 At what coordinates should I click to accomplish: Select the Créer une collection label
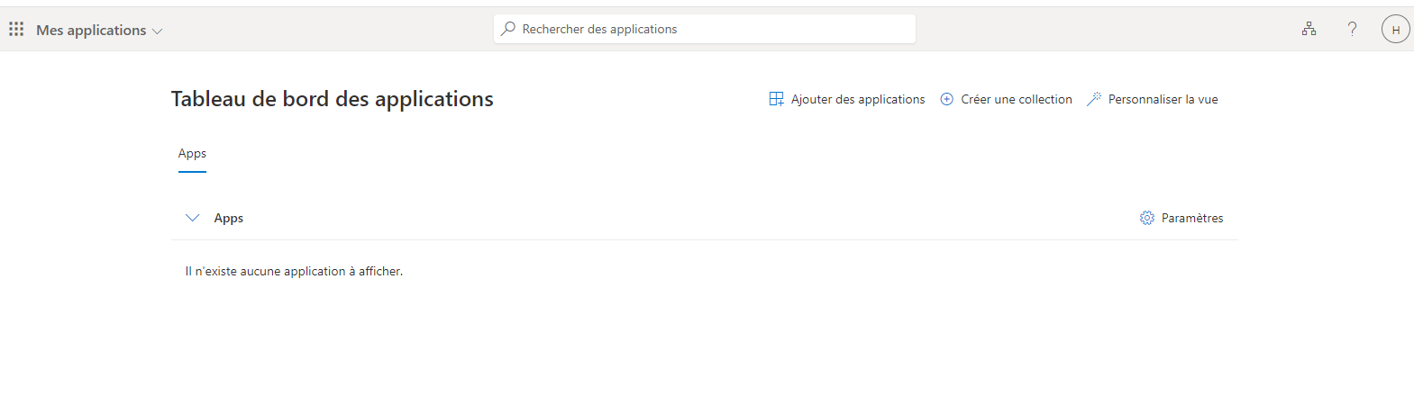[x=1017, y=99]
